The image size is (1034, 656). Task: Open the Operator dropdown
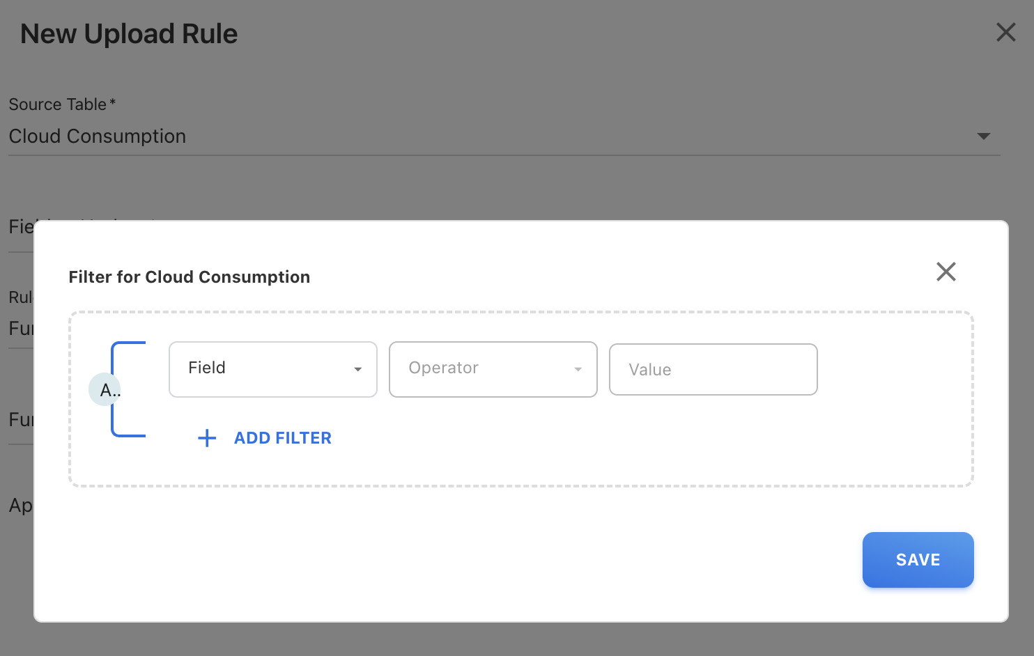pyautogui.click(x=485, y=369)
